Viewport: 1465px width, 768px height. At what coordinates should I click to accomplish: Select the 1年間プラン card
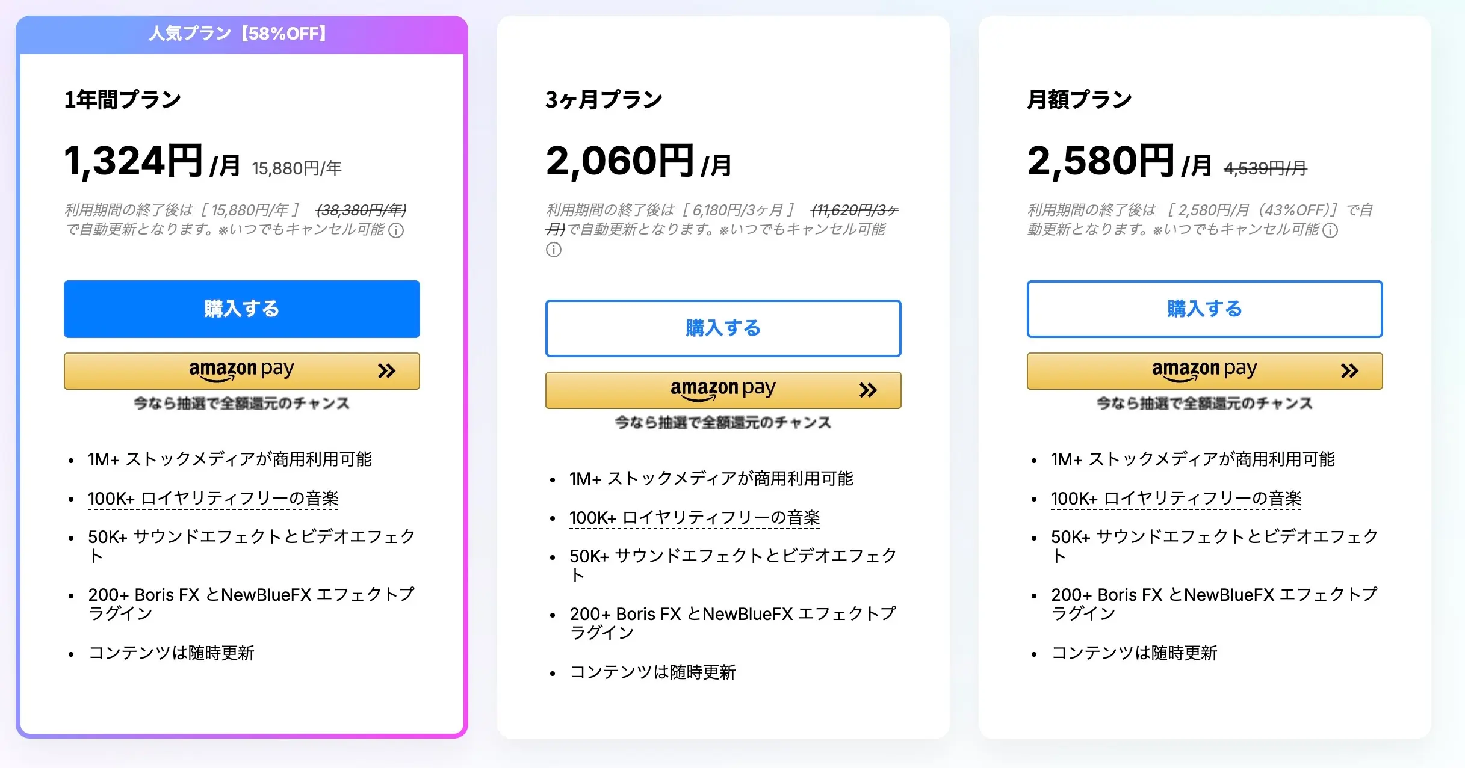click(x=241, y=385)
